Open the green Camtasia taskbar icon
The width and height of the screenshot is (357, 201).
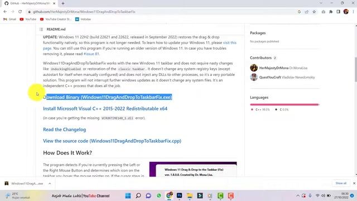click(x=220, y=195)
